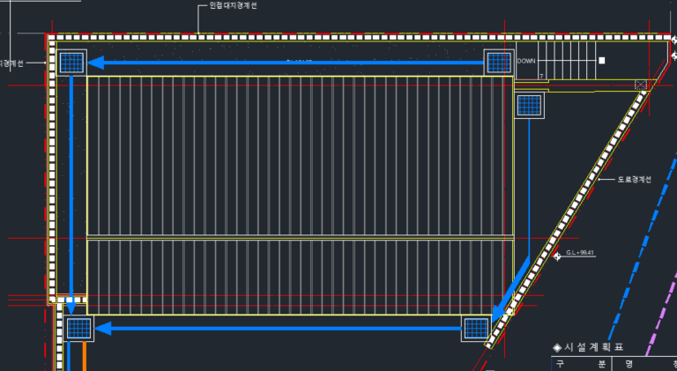Screen dimensions: 677x371
Task: Select the top-left blue grid catch basin
Action: pyautogui.click(x=71, y=62)
